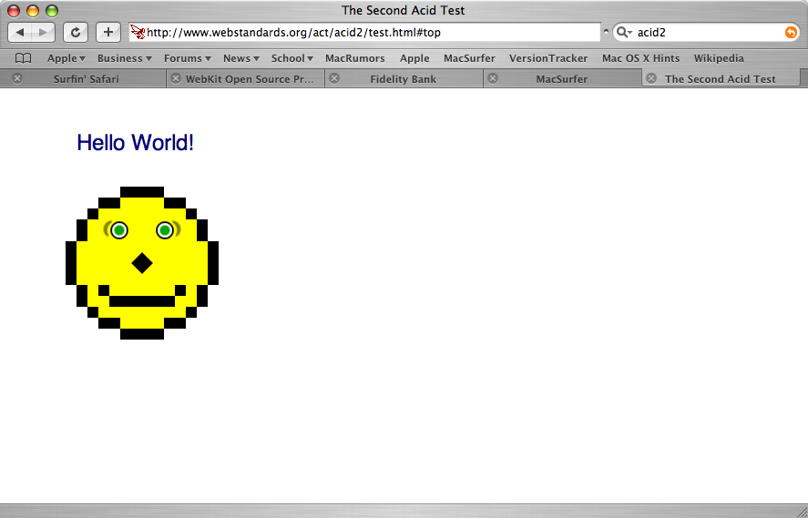
Task: Expand the School bookmarks folder
Action: pos(291,58)
